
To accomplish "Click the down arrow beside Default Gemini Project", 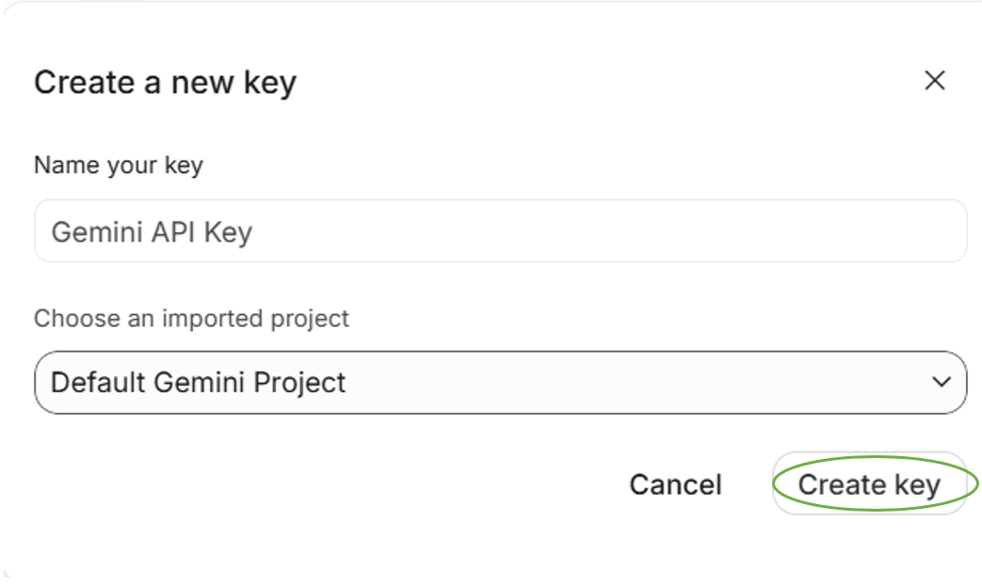I will pos(942,382).
